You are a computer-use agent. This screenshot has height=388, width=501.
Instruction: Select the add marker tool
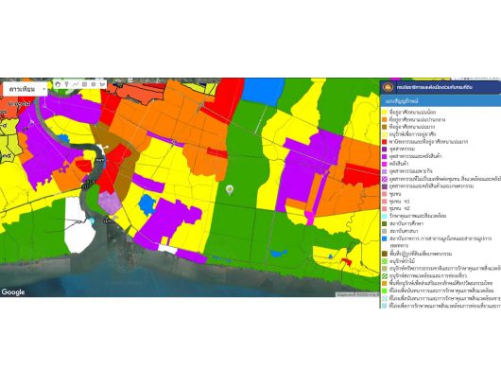tap(66, 84)
